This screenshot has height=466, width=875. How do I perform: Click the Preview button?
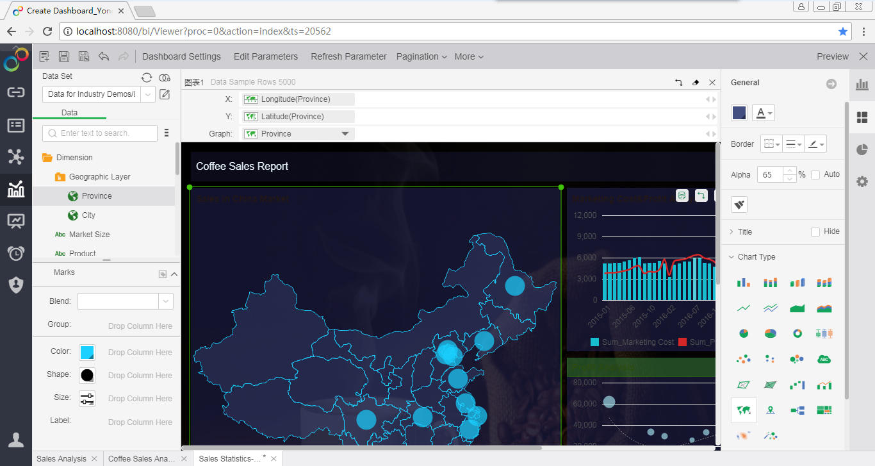point(833,56)
